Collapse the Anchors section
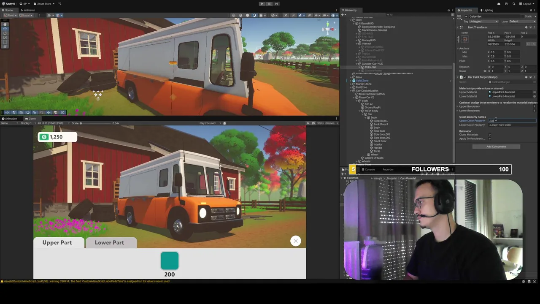The width and height of the screenshot is (540, 304). tap(458, 48)
